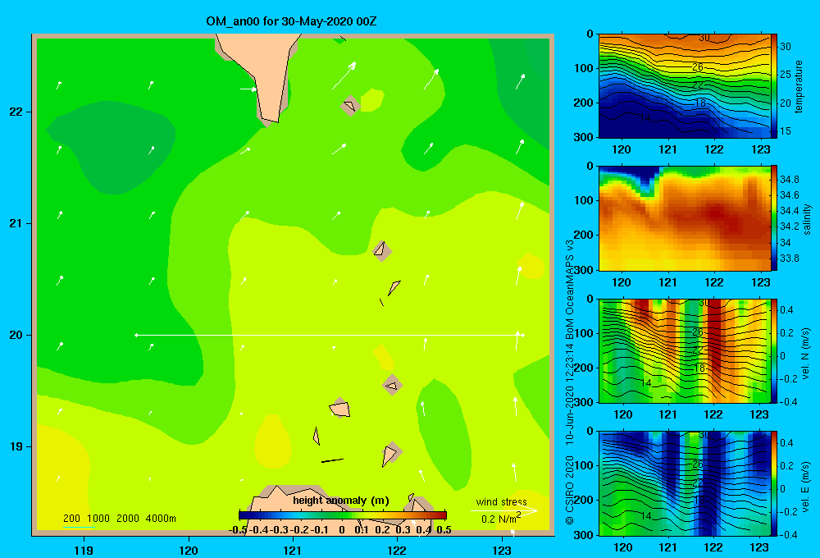
Task: Click the '200' depth contour legend value
Action: click(71, 519)
